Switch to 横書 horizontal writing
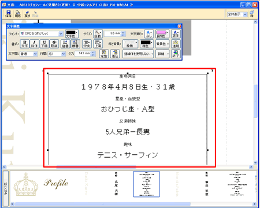Screen dimensions: 260x208 [x=75, y=44]
